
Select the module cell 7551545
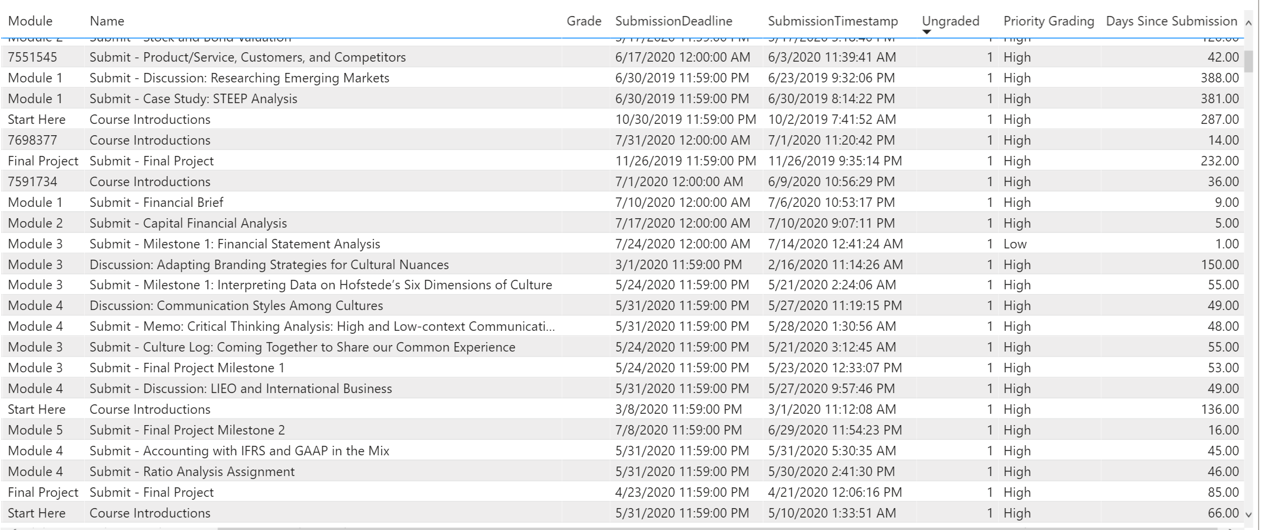coord(33,58)
